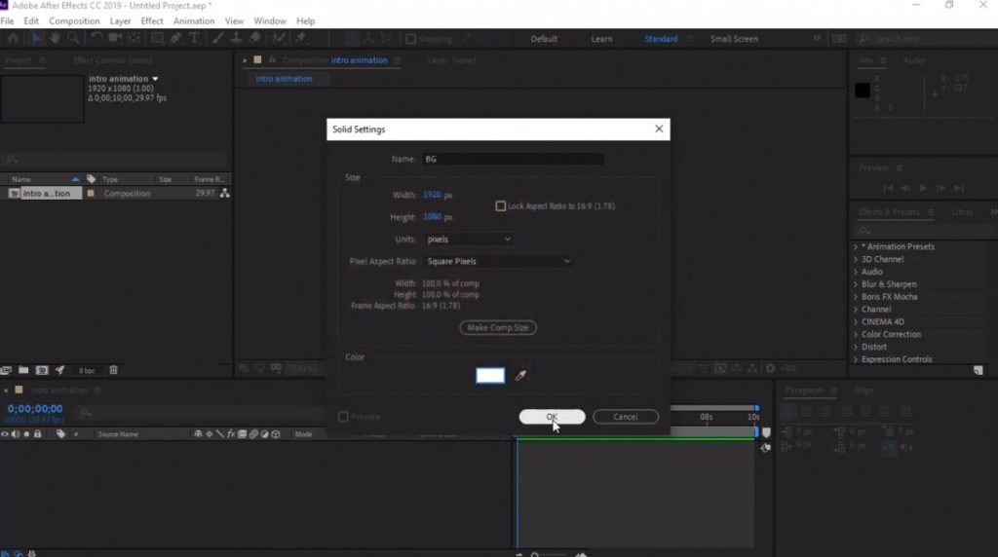Enable Lock Aspect Ratio to 16:9 checkbox
Image resolution: width=998 pixels, height=557 pixels.
[500, 206]
